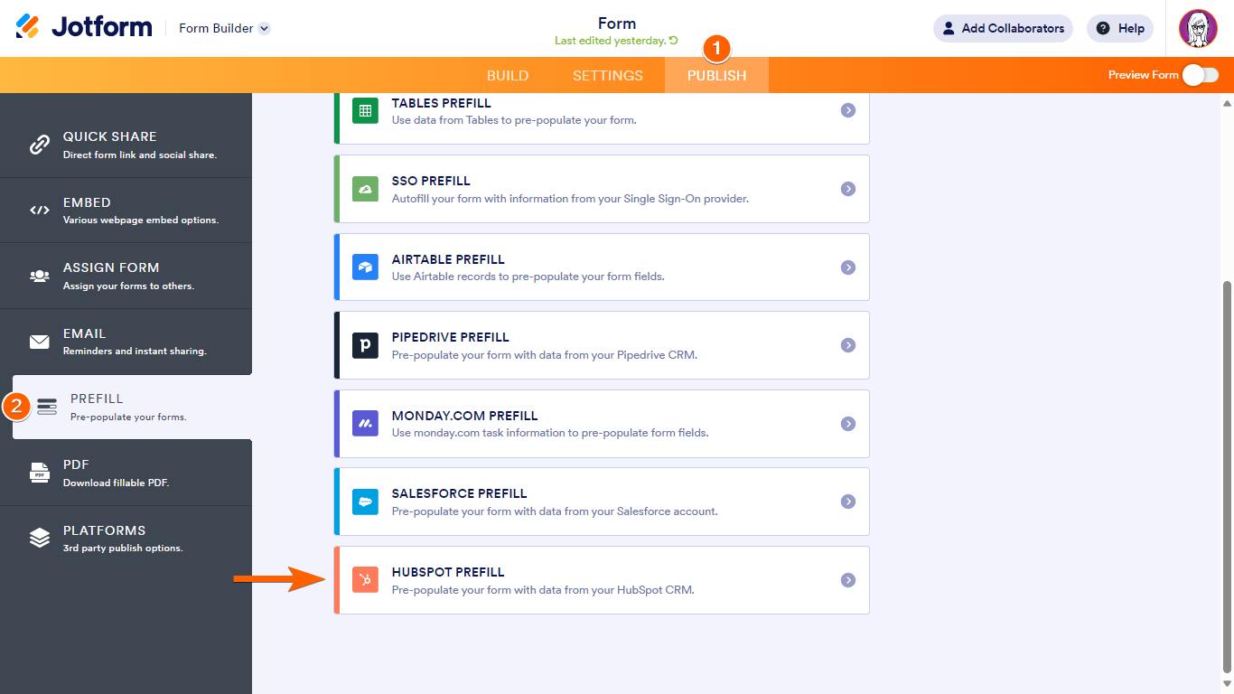Click the monday.com Prefill icon
Image resolution: width=1234 pixels, height=694 pixels.
click(365, 424)
